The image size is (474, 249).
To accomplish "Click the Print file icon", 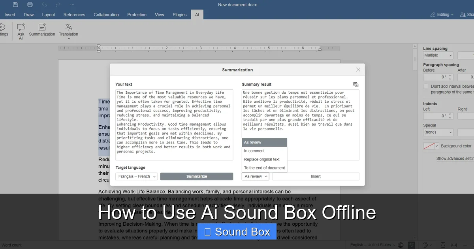I will 30,4.
